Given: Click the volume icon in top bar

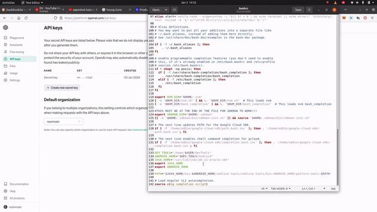Looking at the screenshot, I should click(x=357, y=2).
